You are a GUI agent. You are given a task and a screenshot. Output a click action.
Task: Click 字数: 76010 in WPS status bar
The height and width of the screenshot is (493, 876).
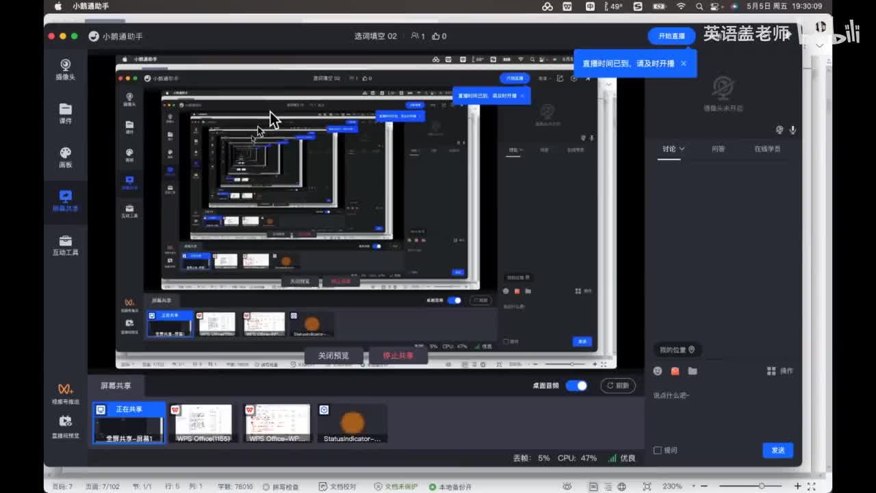[235, 487]
